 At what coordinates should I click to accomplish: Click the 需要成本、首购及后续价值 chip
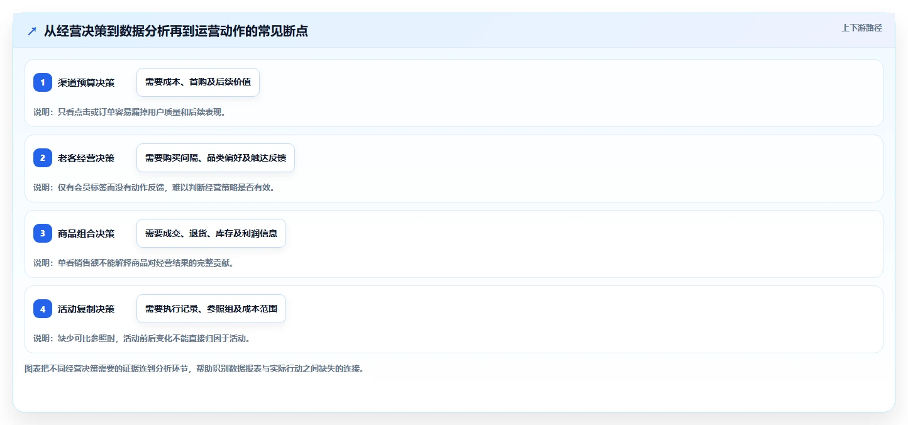tap(198, 82)
